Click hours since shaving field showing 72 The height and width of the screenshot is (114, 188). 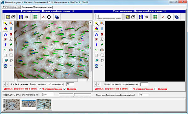click(x=70, y=84)
